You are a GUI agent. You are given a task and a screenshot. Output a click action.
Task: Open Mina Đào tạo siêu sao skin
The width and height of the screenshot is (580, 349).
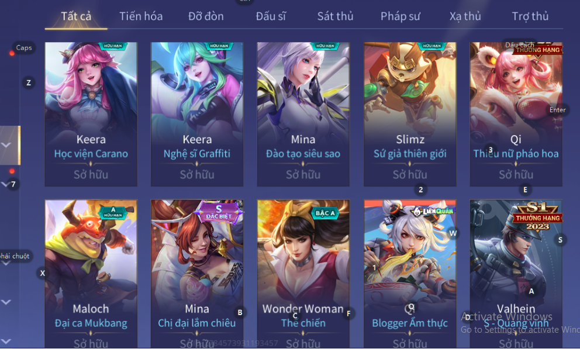coord(303,114)
